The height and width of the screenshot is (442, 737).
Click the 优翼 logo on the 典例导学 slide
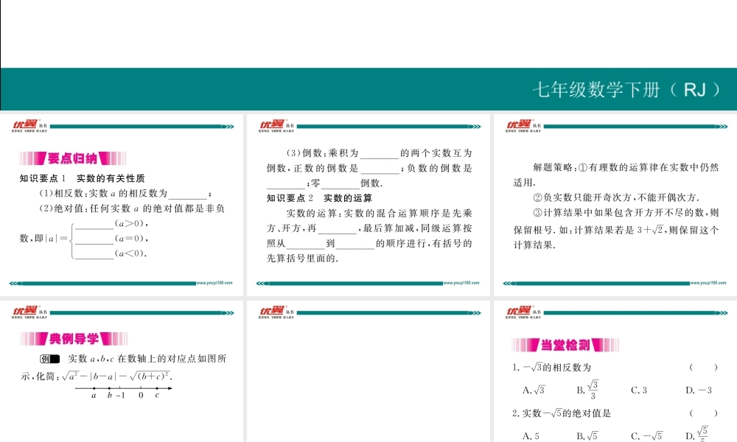(x=25, y=312)
